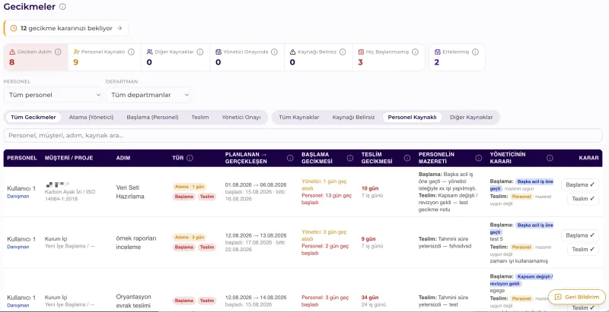Click info icon on Kaynağı Belirsiz card
The image size is (609, 312).
(343, 52)
